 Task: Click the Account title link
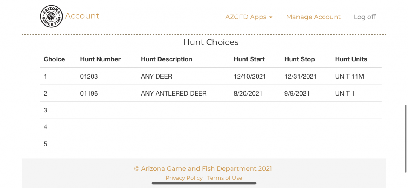click(82, 16)
